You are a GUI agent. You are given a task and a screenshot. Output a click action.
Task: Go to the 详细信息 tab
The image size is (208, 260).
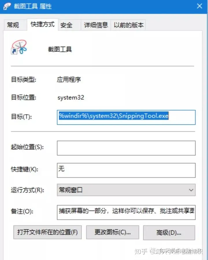(96, 25)
